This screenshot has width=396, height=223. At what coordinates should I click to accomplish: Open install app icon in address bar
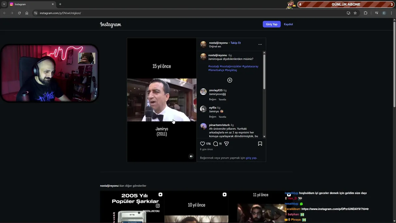click(348, 13)
